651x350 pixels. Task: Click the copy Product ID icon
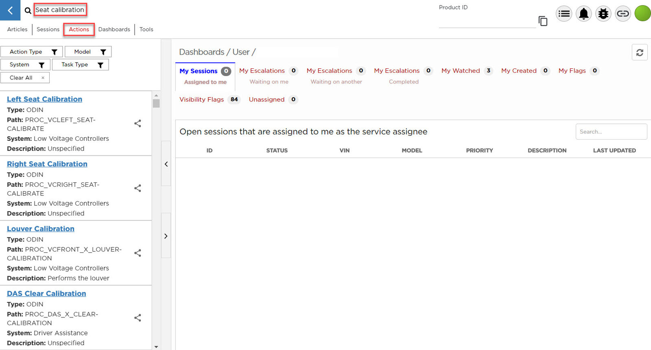pos(543,21)
